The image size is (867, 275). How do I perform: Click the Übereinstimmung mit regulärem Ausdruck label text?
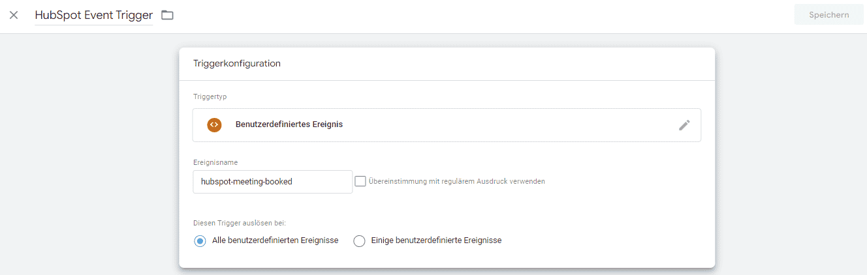click(457, 181)
